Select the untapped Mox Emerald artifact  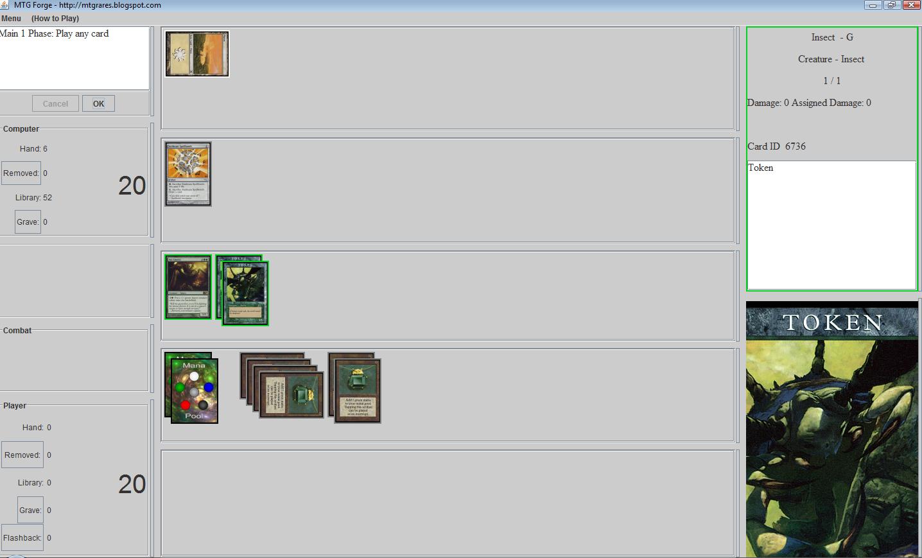[358, 390]
